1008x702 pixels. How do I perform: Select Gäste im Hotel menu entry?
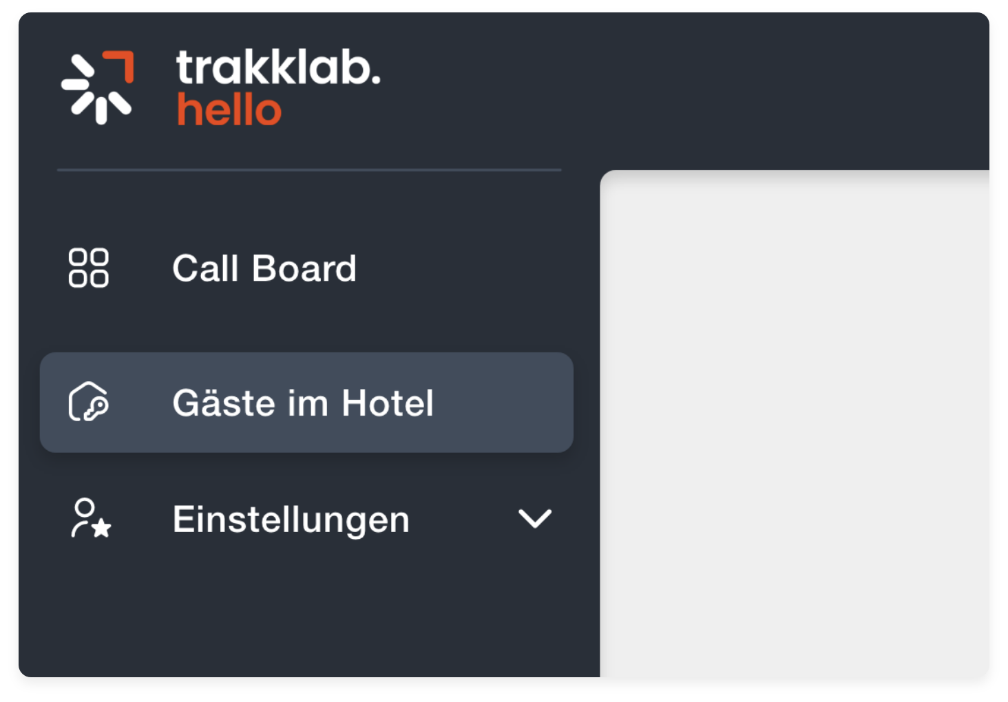(x=306, y=403)
